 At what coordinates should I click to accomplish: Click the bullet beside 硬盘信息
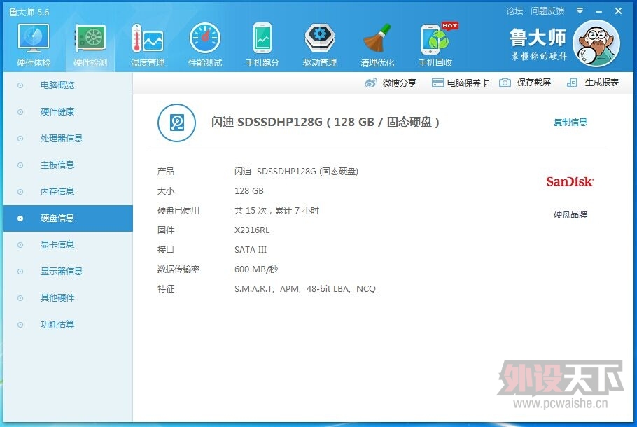(x=20, y=218)
